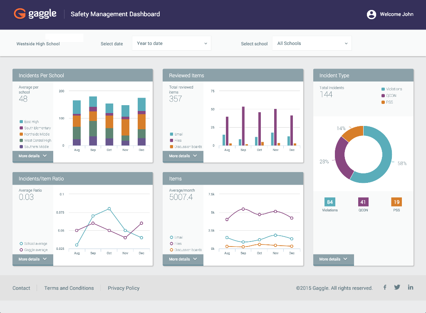Open the Welcome John profile icon
This screenshot has height=313, width=426.
pos(371,14)
